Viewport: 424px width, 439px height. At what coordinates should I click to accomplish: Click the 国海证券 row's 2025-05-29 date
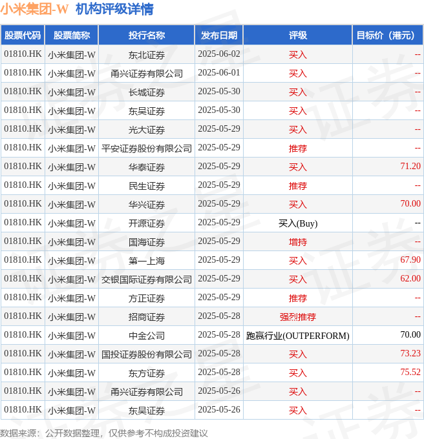(219, 241)
